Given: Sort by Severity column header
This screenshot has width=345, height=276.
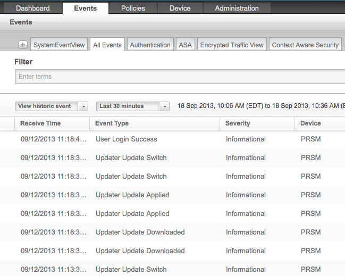Looking at the screenshot, I should point(238,123).
